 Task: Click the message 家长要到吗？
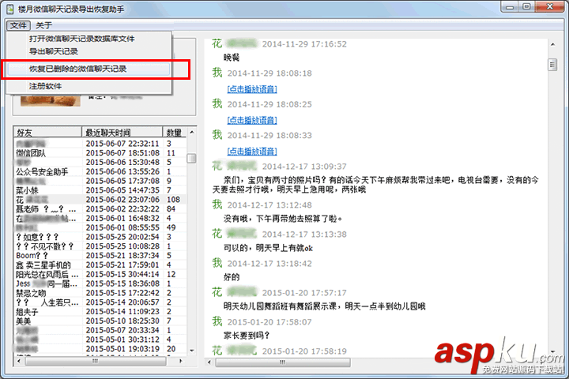pyautogui.click(x=247, y=336)
